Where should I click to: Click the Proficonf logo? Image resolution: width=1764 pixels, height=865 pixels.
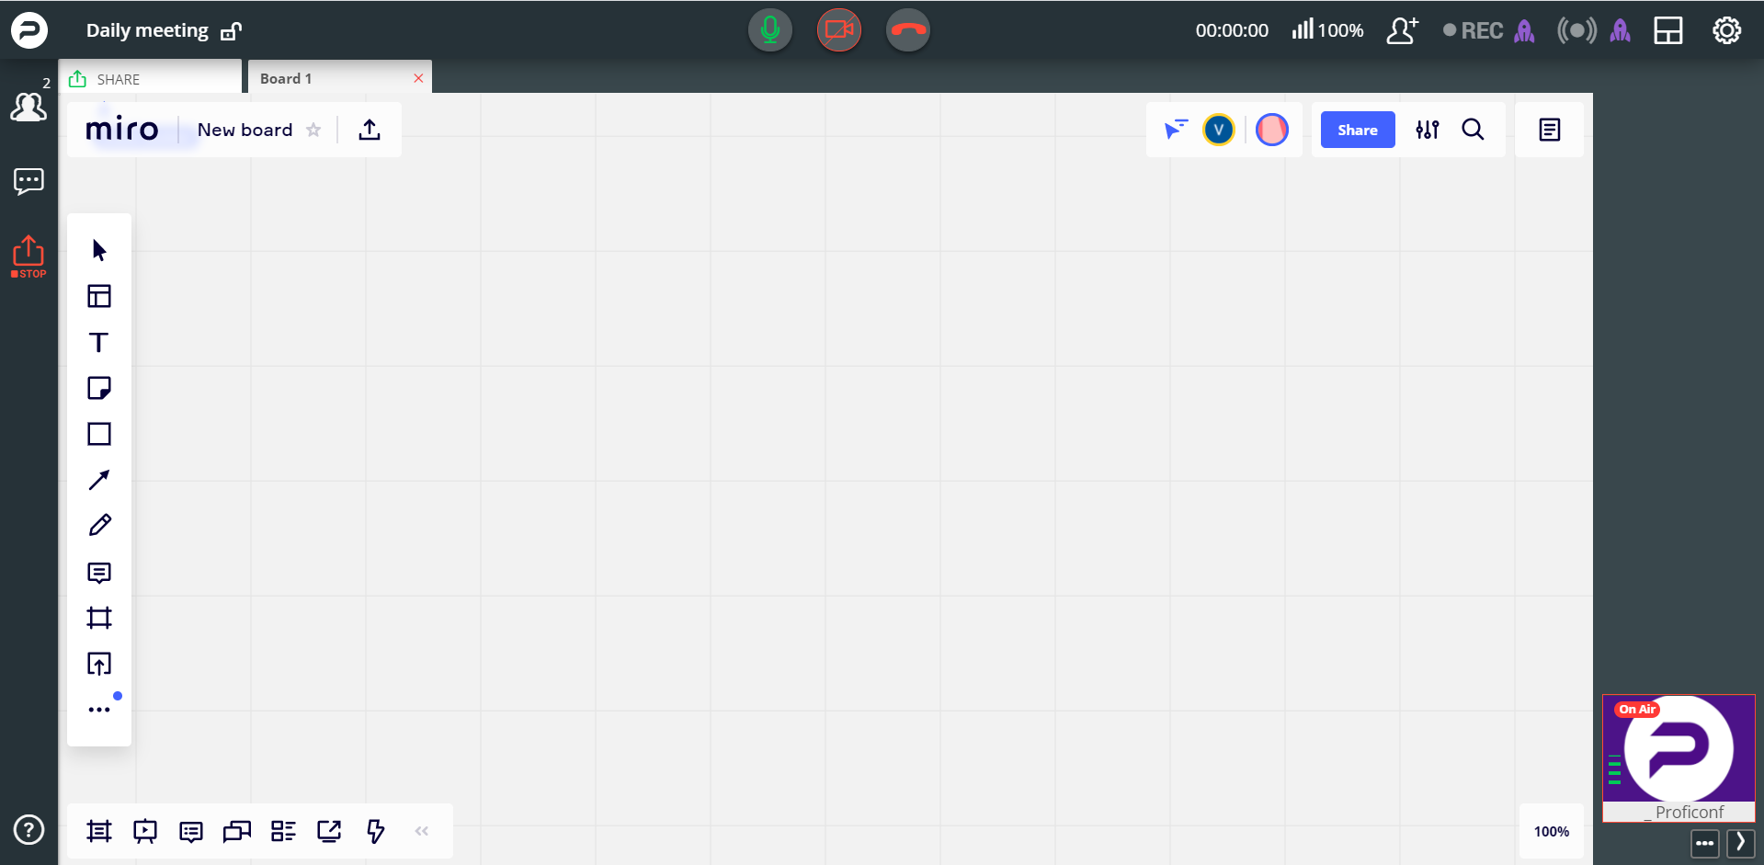29,29
